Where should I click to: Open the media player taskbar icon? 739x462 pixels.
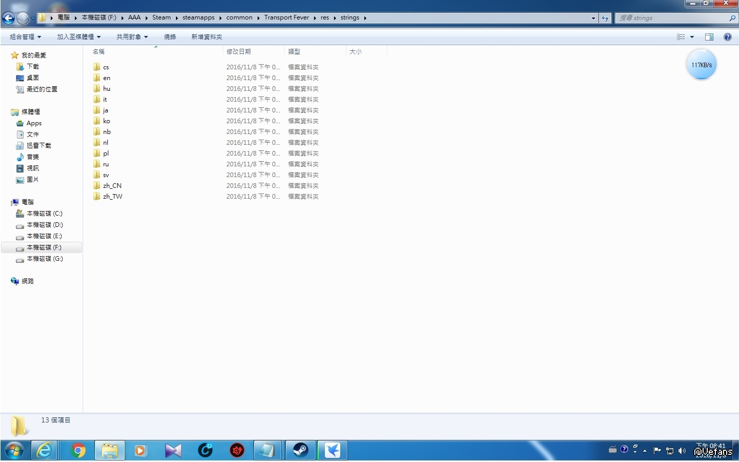(141, 451)
